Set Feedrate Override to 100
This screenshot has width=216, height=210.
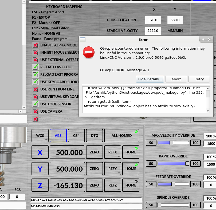tap(195, 184)
